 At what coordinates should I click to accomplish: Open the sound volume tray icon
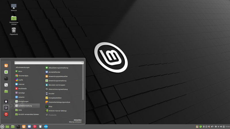coord(221,127)
